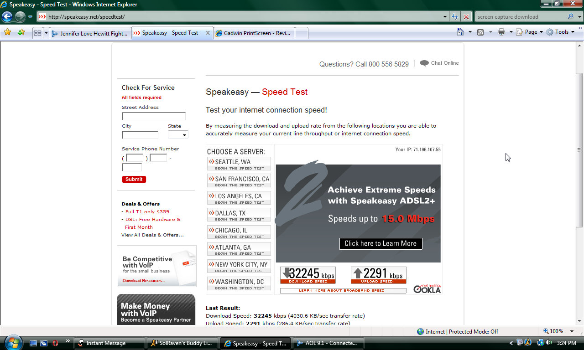This screenshot has width=584, height=350.
Task: Expand the Home button dropdown arrow
Action: point(470,32)
